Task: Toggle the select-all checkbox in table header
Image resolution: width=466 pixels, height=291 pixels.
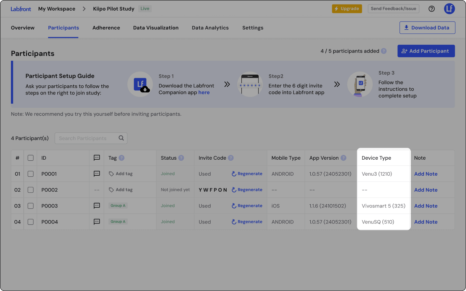Action: (x=30, y=158)
